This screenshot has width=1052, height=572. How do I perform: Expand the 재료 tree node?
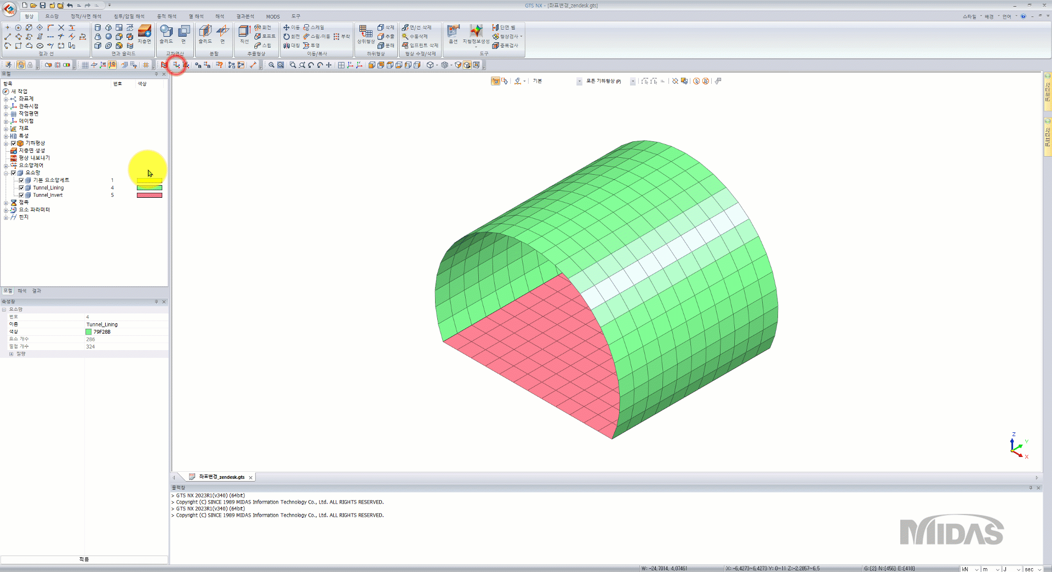pos(6,129)
